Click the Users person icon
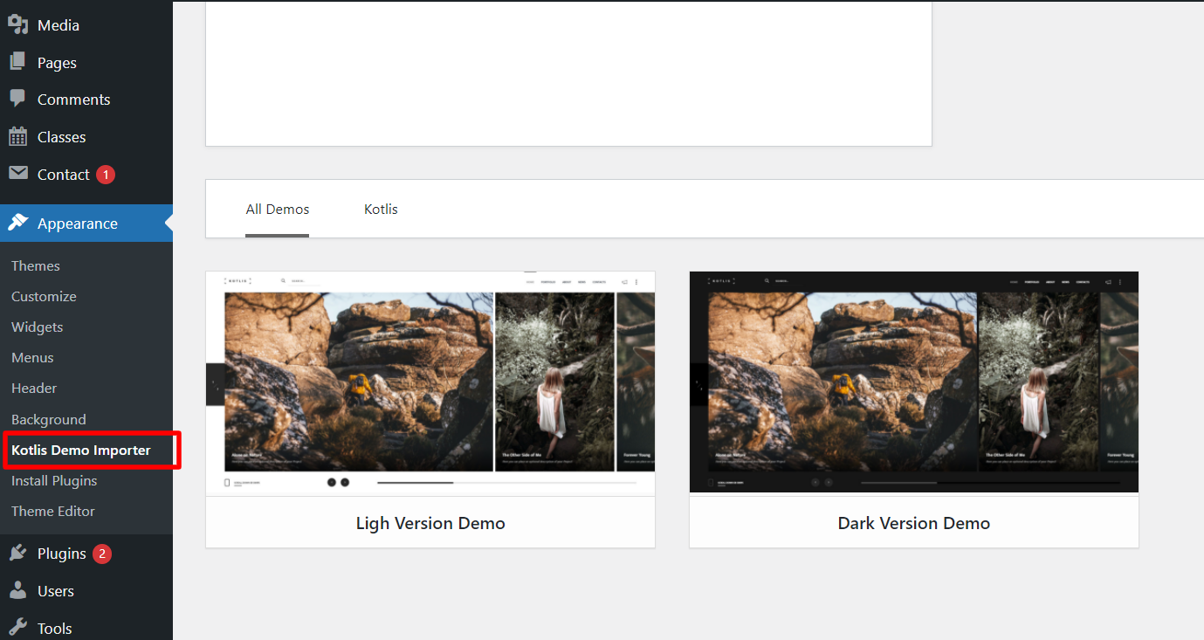The height and width of the screenshot is (640, 1204). pyautogui.click(x=18, y=591)
